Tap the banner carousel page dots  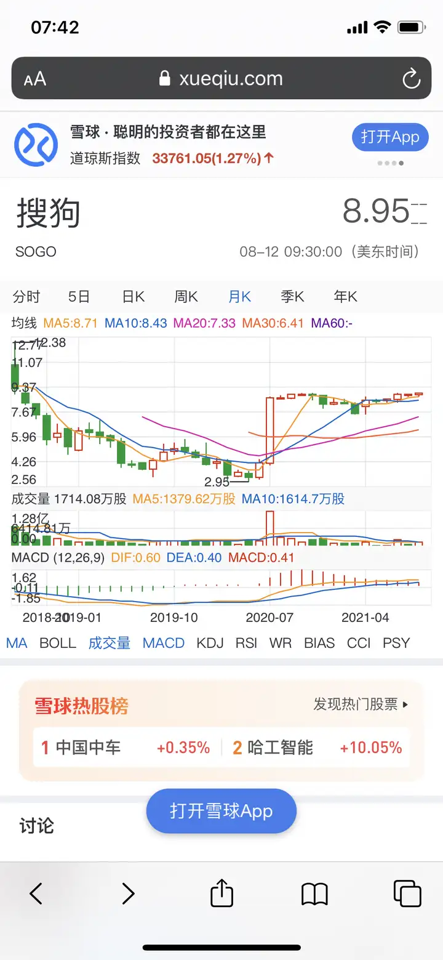(391, 163)
